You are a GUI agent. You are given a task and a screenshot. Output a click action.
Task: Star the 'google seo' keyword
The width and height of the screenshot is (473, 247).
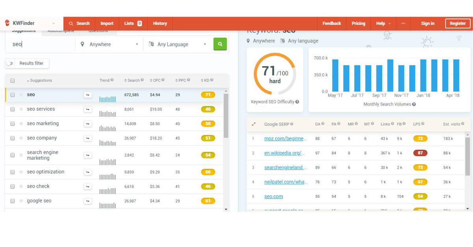click(x=21, y=201)
